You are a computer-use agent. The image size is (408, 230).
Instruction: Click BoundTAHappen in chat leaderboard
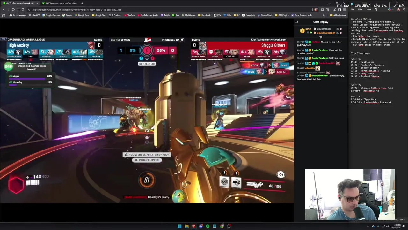pyautogui.click(x=326, y=33)
